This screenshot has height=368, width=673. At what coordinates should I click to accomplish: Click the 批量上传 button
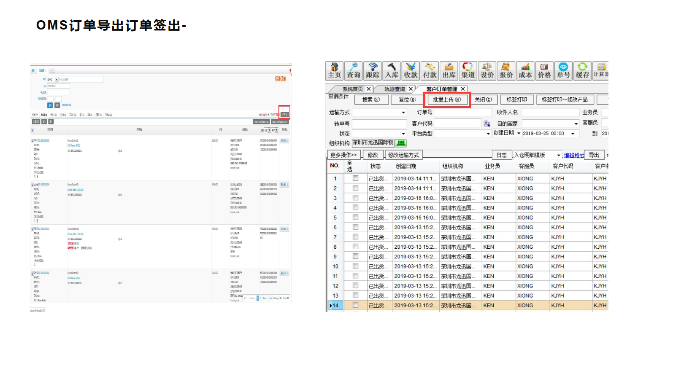(447, 100)
